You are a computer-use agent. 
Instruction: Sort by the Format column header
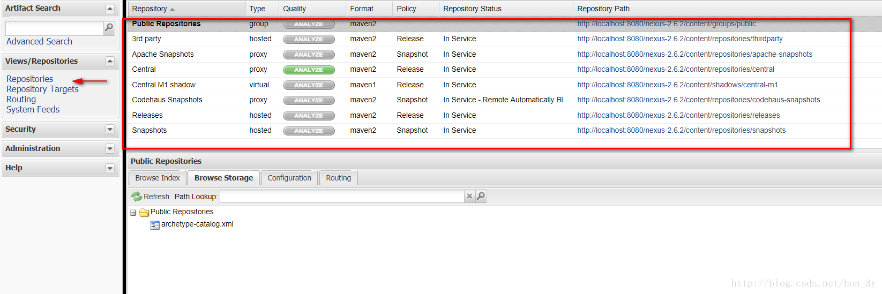click(369, 9)
